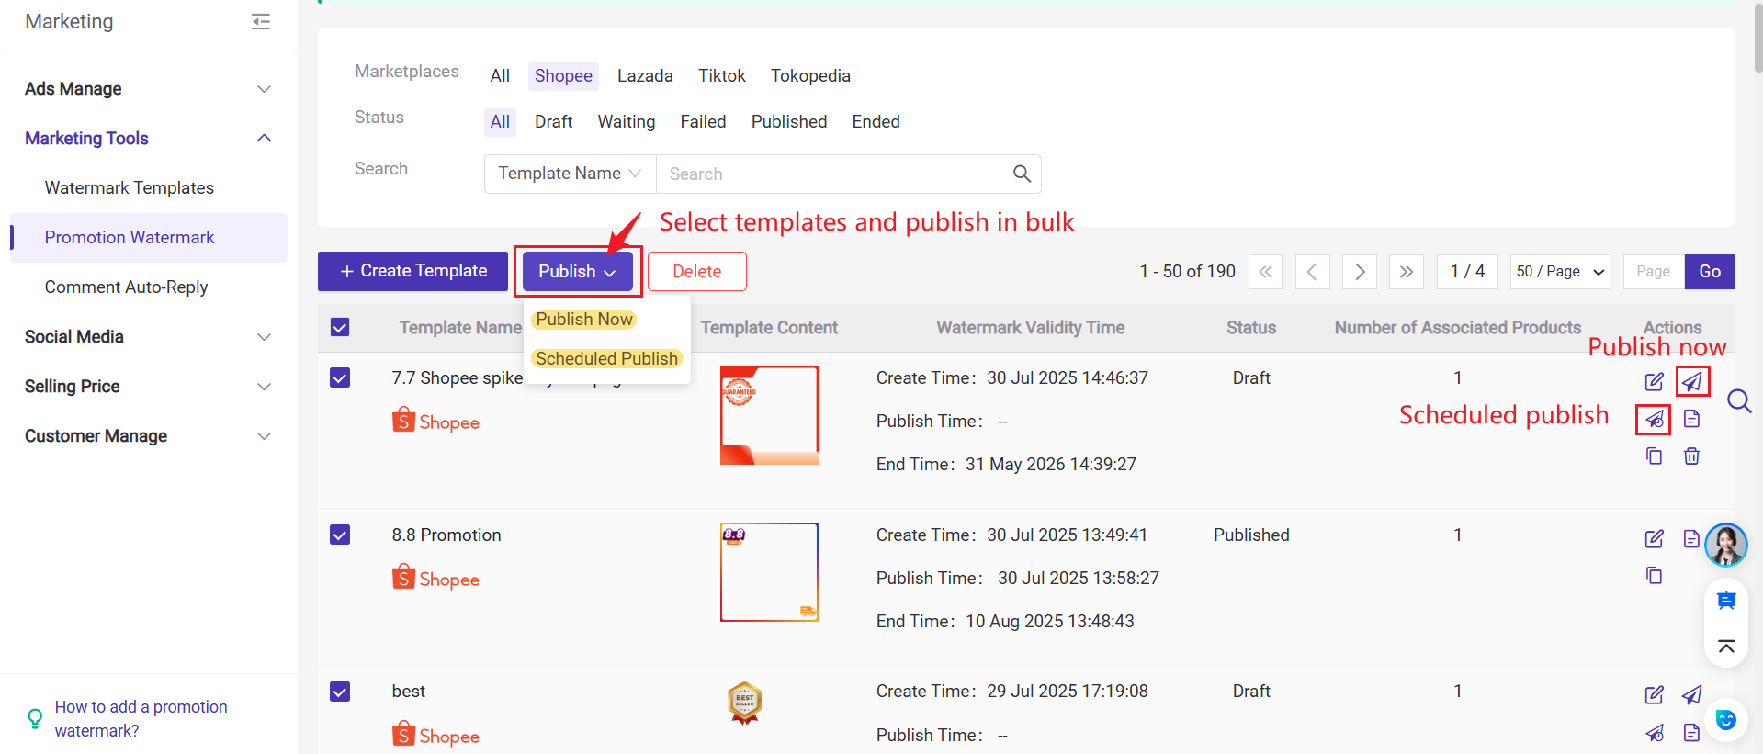Go to next page arrow
Image resolution: width=1763 pixels, height=754 pixels.
[x=1359, y=272]
